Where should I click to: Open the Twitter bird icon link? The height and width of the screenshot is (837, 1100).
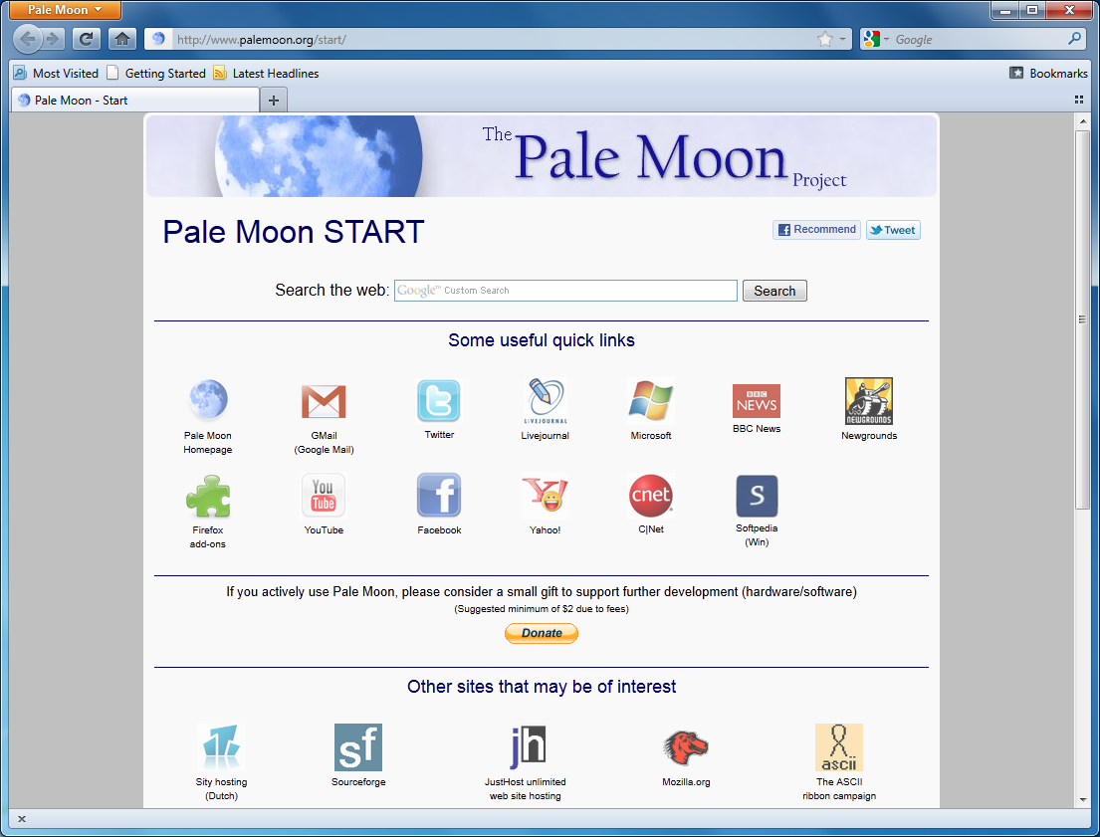[439, 401]
